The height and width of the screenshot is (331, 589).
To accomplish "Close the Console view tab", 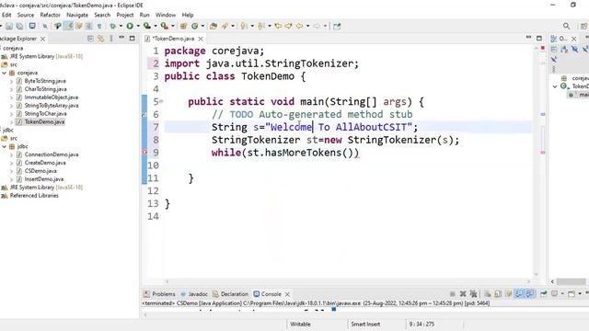I will [287, 294].
